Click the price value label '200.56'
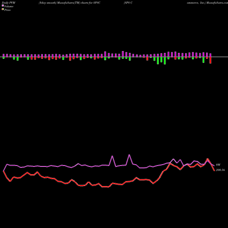Viewport: 228px width, 228px height. [220, 170]
